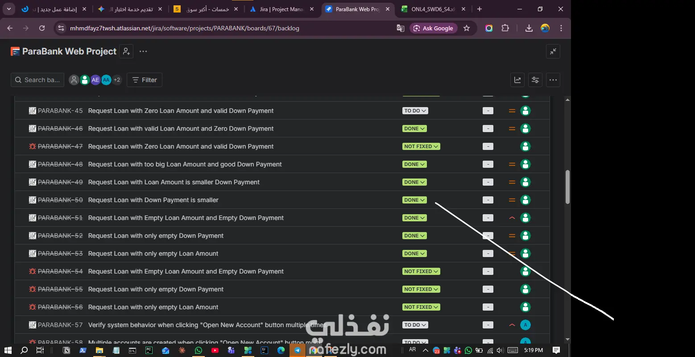Click the task type icon of PARABANK-50
This screenshot has height=357, width=695.
pyautogui.click(x=33, y=200)
